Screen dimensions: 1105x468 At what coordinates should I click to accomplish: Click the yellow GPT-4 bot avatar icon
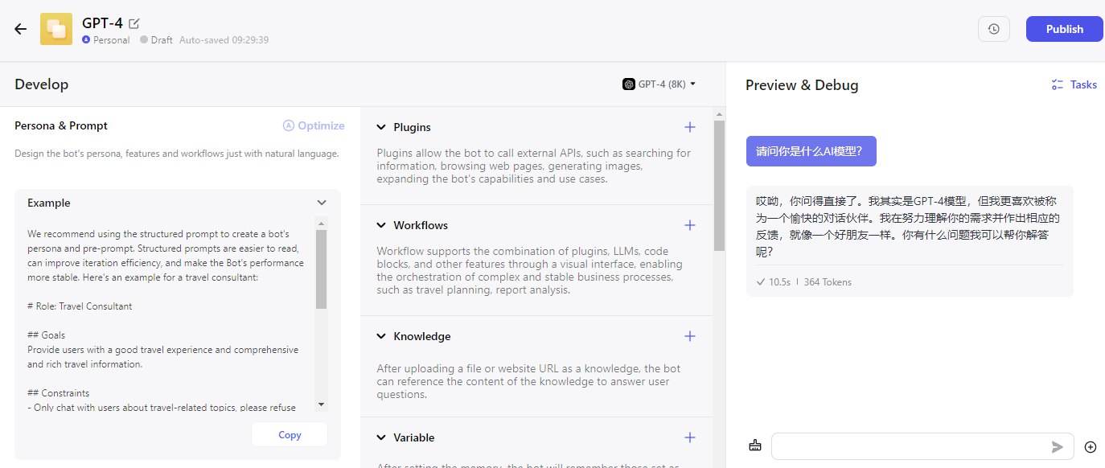(x=56, y=29)
